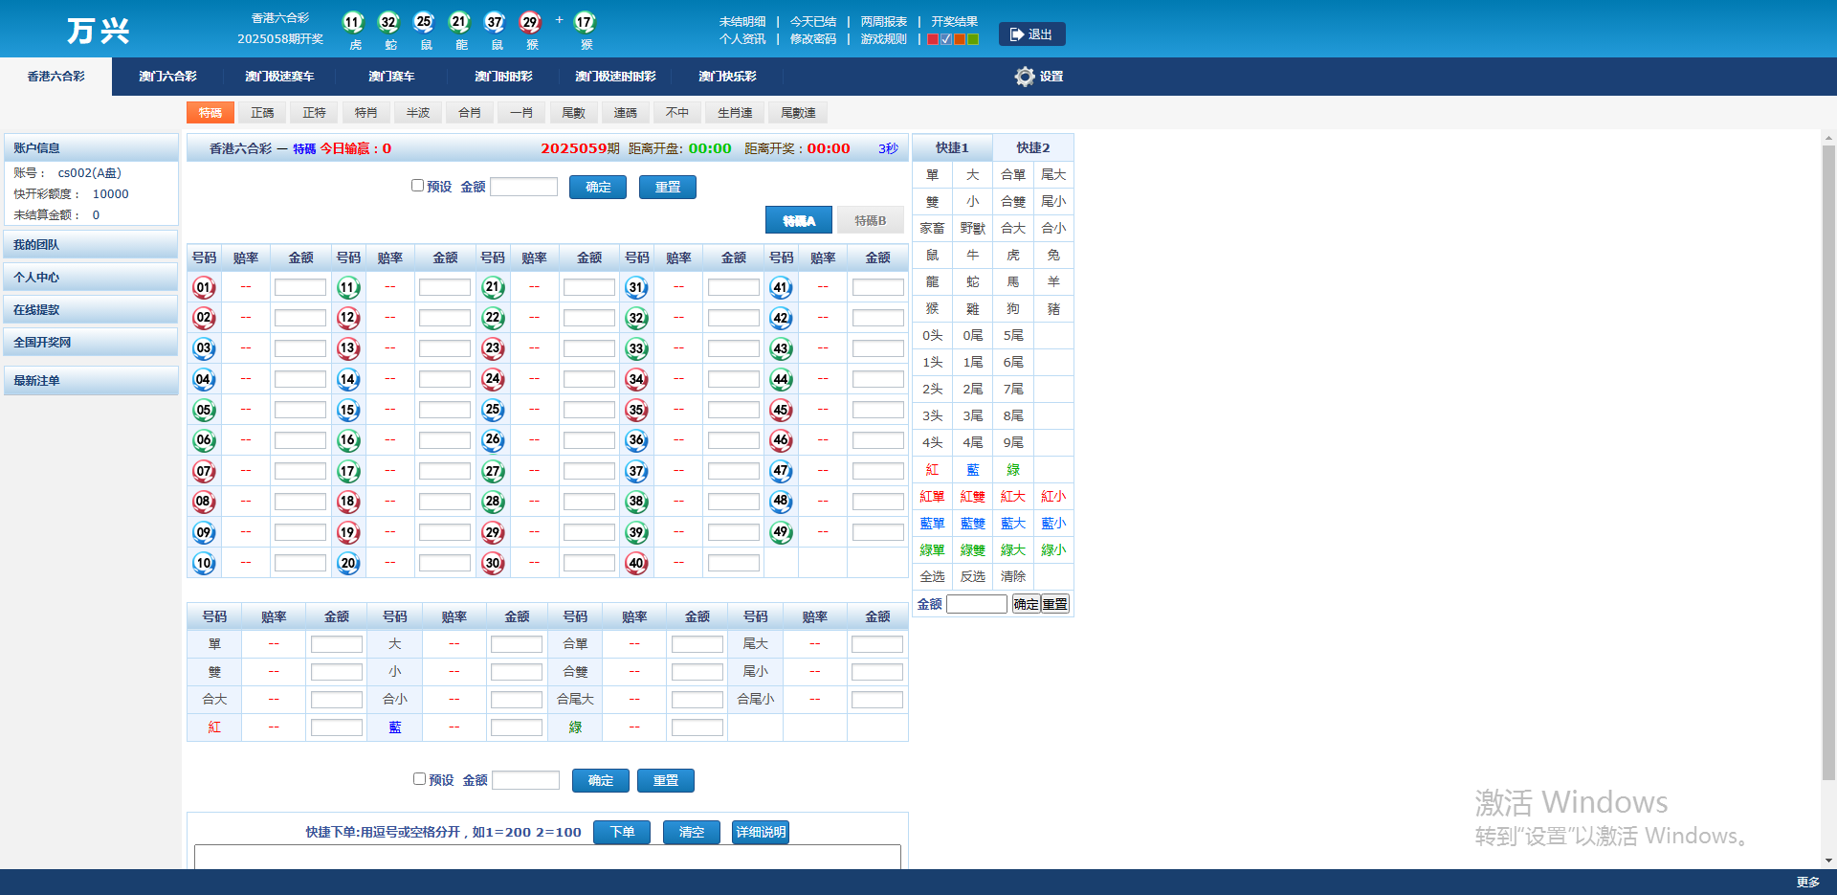Pick number ball 24 in betting grid

point(493,379)
